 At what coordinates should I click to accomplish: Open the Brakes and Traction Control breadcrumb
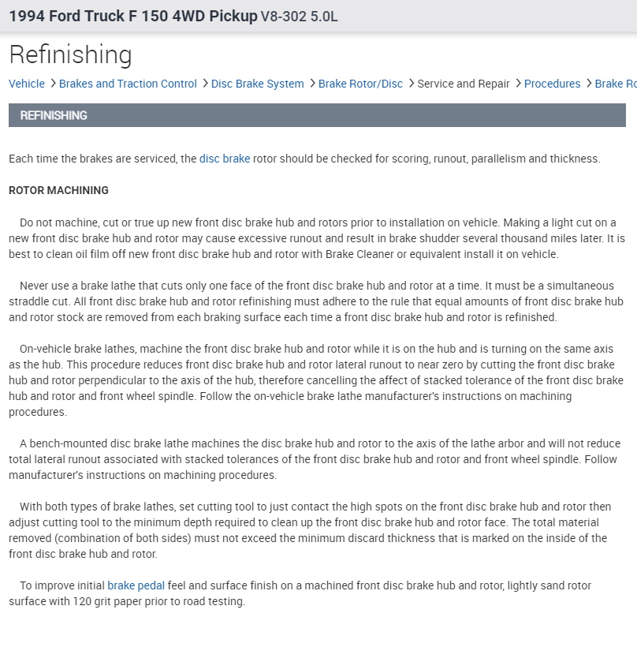tap(128, 84)
